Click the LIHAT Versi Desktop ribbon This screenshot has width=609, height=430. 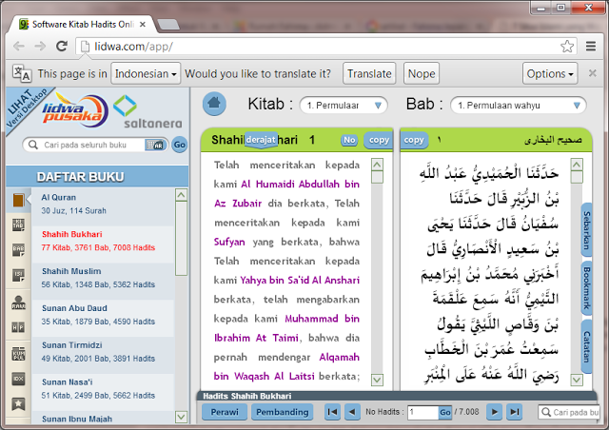coord(27,107)
